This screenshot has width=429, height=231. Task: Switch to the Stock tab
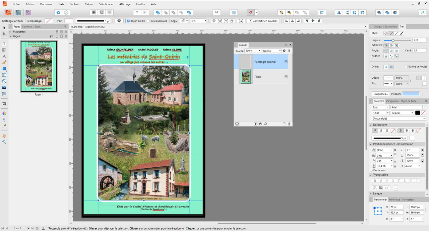pos(38,26)
